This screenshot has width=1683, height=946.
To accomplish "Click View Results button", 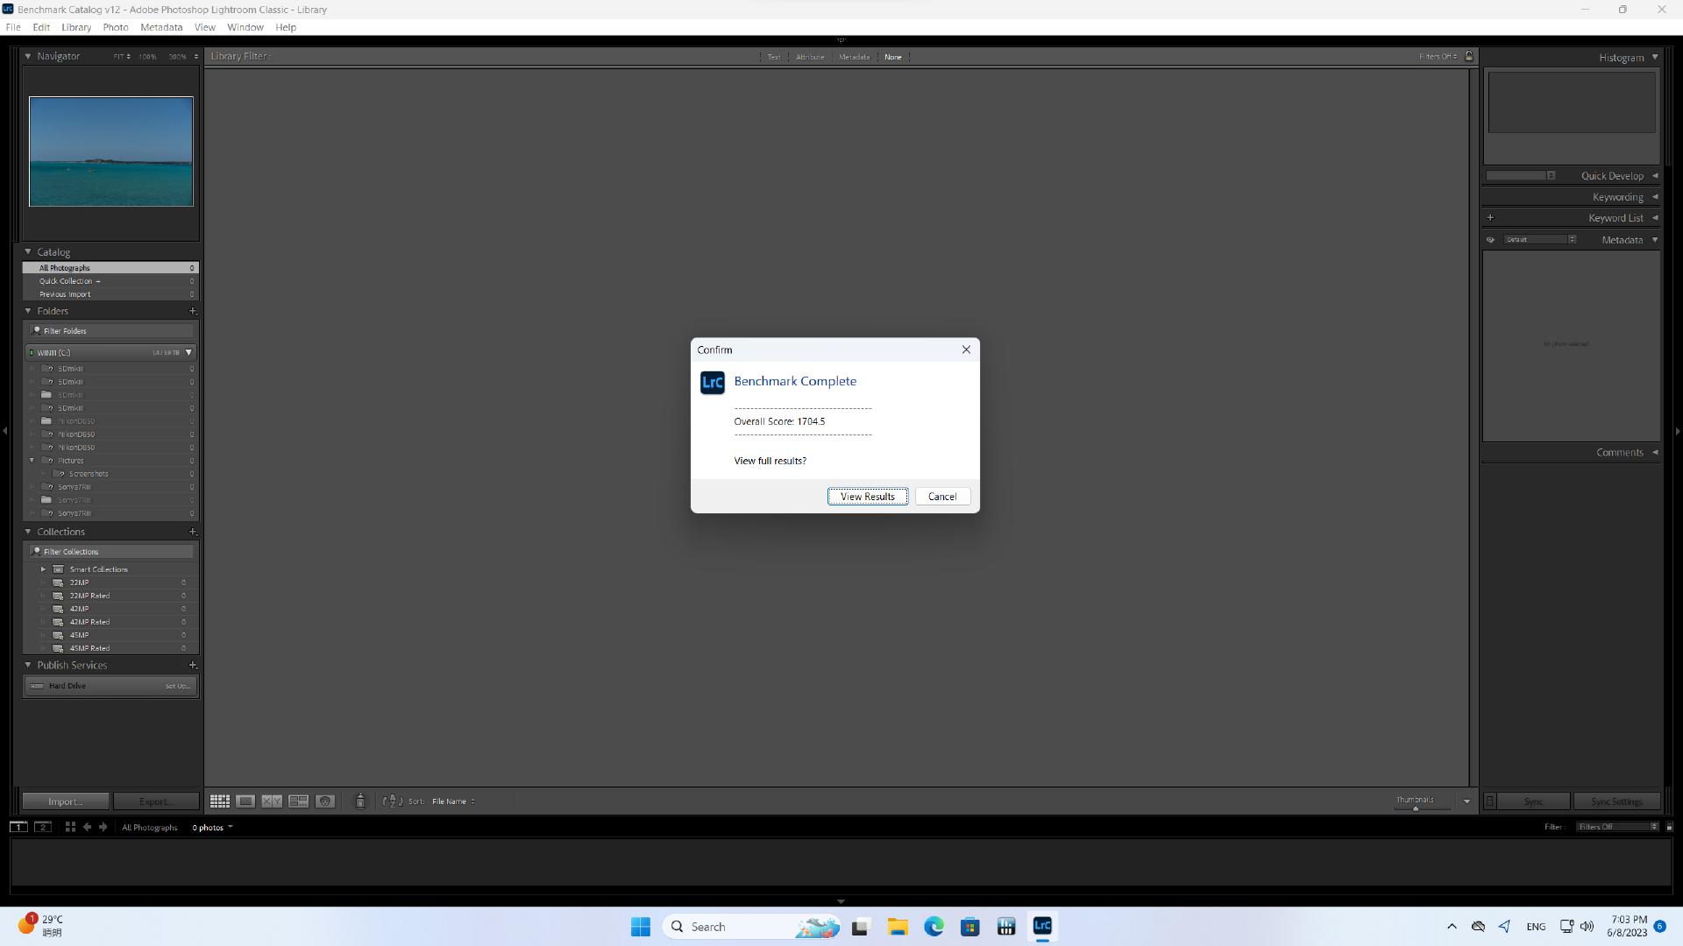I will [x=867, y=497].
